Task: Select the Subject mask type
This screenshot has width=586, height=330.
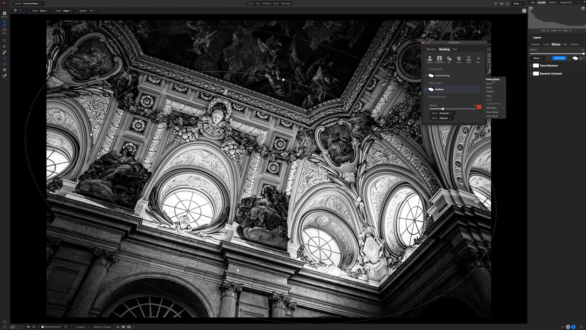Action: (x=430, y=59)
